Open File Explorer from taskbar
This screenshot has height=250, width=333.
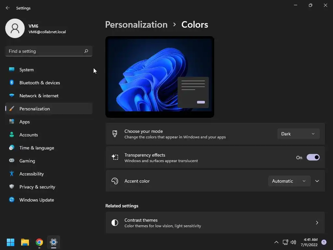[25, 242]
